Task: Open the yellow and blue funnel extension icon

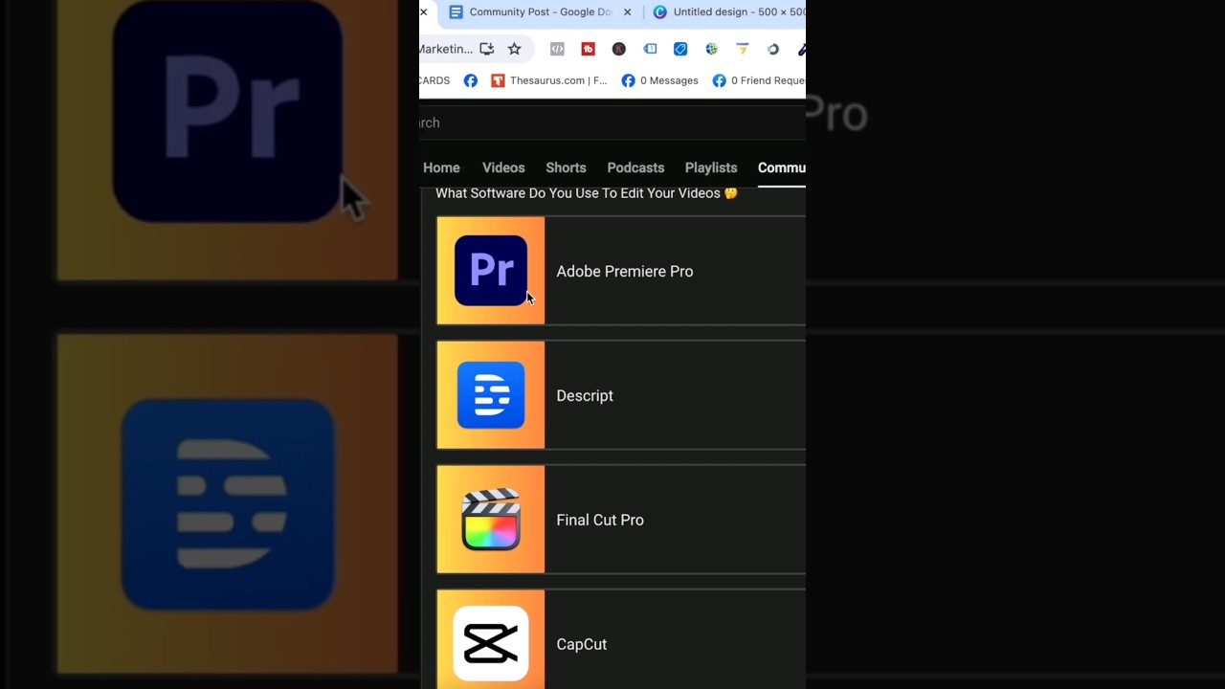Action: pos(742,49)
